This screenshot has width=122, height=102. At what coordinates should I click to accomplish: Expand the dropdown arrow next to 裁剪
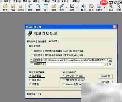(77, 8)
